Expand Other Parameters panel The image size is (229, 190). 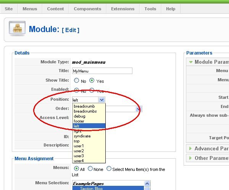tap(190, 158)
